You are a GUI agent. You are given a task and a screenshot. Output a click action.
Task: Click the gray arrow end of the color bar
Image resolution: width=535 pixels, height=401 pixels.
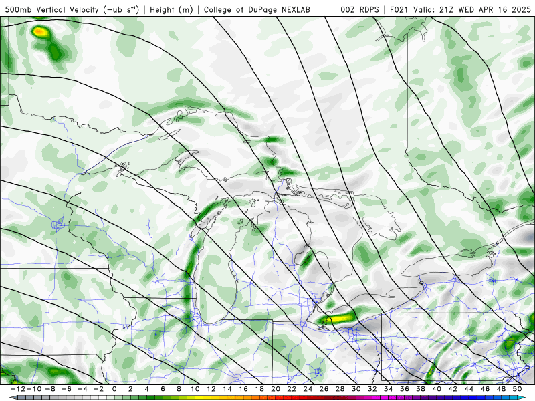point(13,398)
